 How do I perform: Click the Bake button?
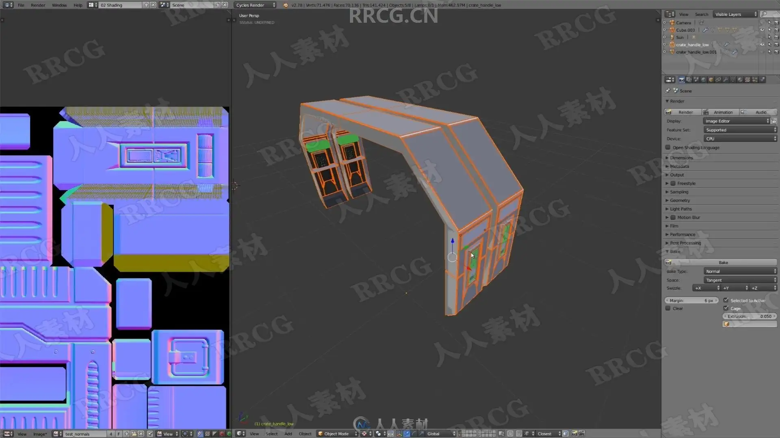(x=721, y=262)
